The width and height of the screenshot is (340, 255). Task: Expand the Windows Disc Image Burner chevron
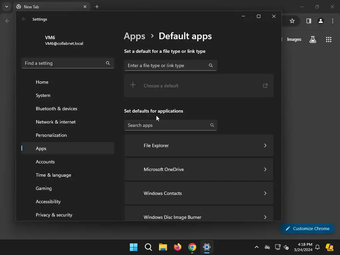pos(265,217)
